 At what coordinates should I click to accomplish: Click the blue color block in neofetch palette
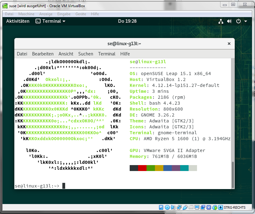coord(167,168)
